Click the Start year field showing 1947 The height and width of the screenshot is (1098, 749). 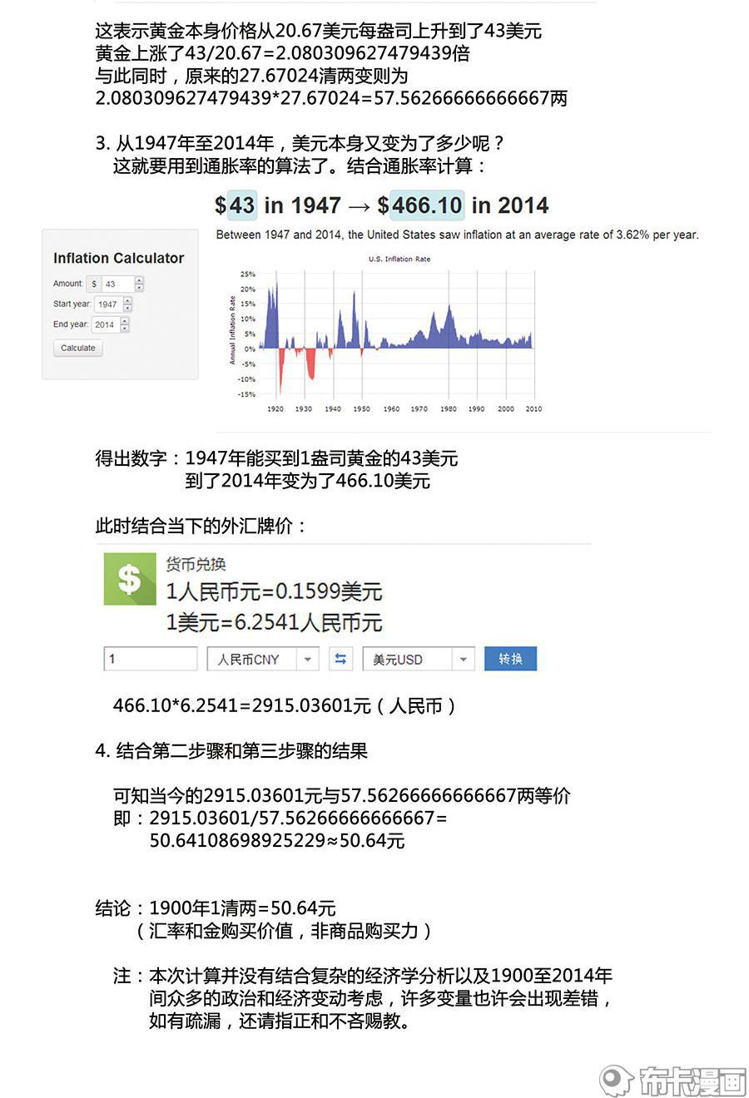point(108,304)
